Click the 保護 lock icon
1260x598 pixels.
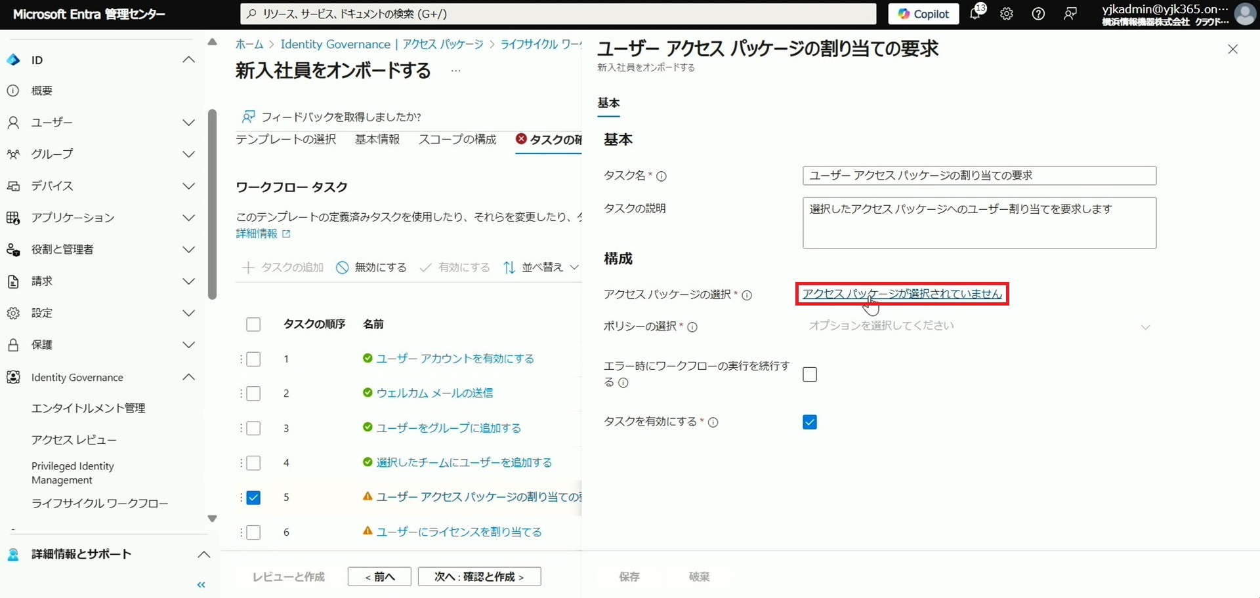[13, 345]
